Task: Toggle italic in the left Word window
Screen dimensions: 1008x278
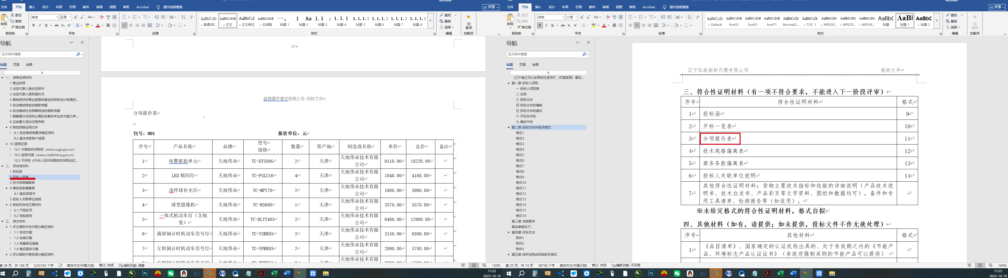Action: 40,25
